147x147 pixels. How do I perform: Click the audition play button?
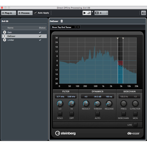(85, 13)
